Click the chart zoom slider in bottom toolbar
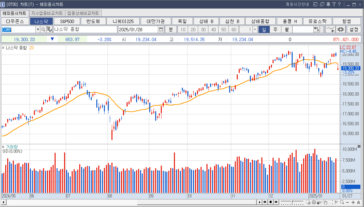This screenshot has width=364, height=207. coord(292,202)
